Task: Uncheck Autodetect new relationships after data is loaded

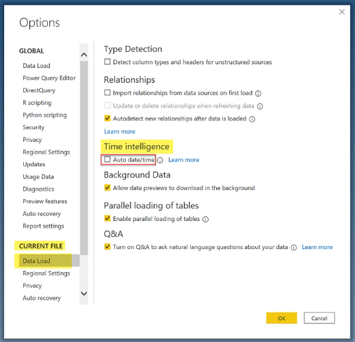Action: click(107, 118)
